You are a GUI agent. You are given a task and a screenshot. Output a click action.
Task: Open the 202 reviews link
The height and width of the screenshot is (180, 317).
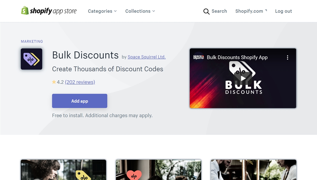tap(80, 82)
